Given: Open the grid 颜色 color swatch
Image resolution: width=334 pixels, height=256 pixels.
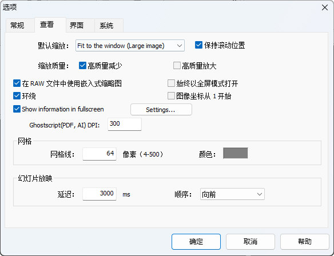Looking at the screenshot, I should click(x=236, y=153).
